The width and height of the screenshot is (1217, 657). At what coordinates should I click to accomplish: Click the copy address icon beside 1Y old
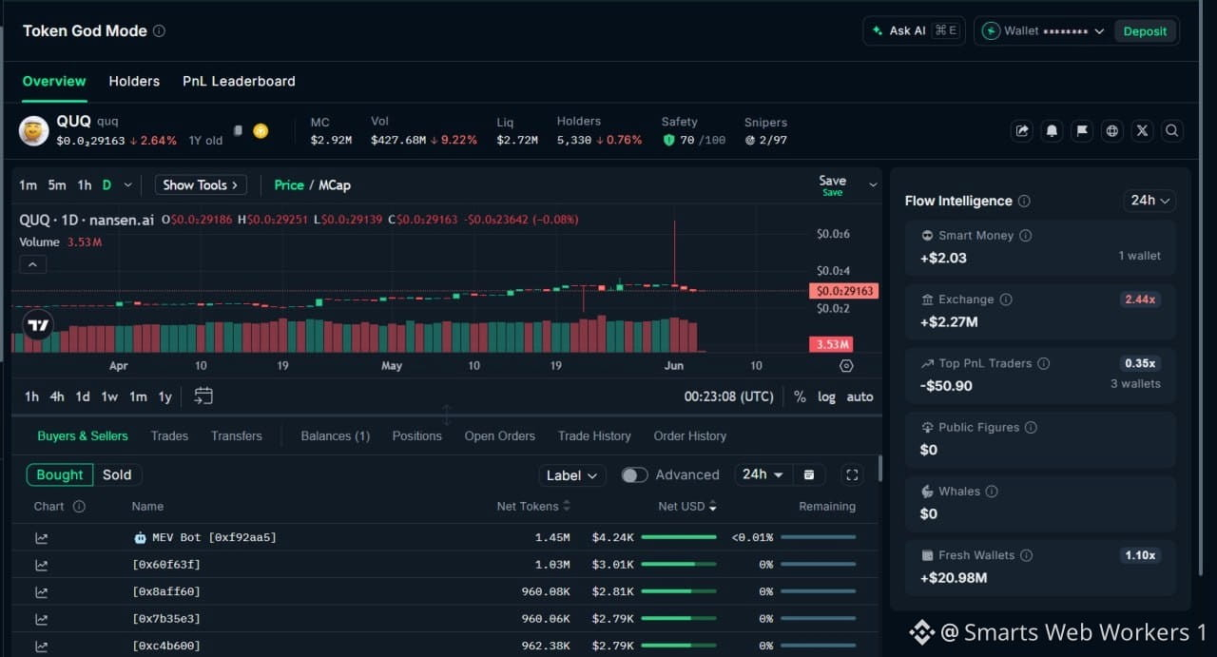point(238,131)
